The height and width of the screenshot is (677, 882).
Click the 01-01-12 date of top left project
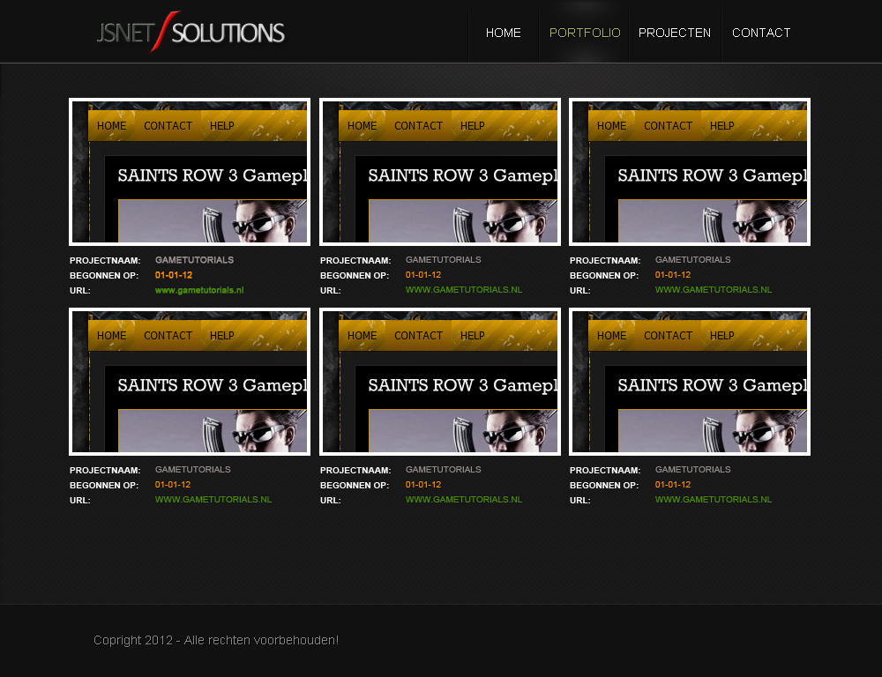[x=174, y=275]
